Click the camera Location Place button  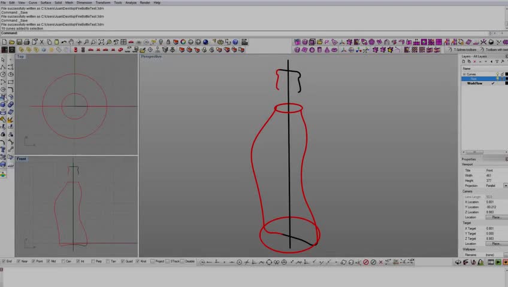click(496, 217)
